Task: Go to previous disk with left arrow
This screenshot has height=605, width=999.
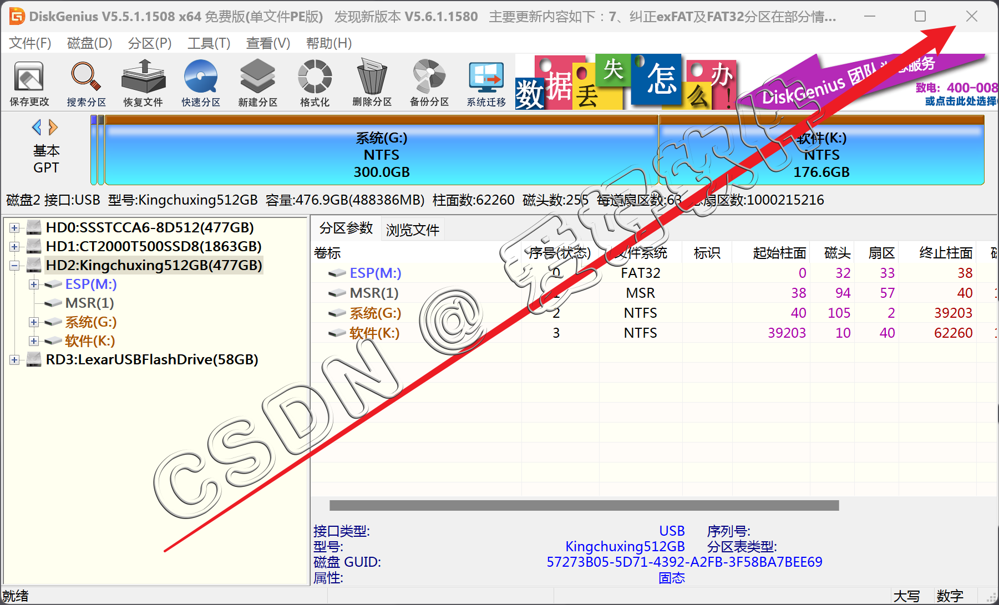Action: click(x=37, y=128)
